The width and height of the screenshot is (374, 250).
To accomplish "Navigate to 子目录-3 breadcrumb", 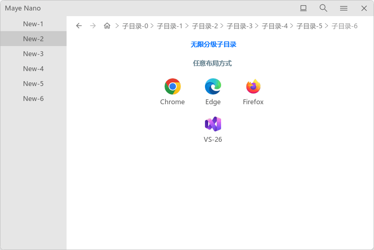I will tap(240, 26).
